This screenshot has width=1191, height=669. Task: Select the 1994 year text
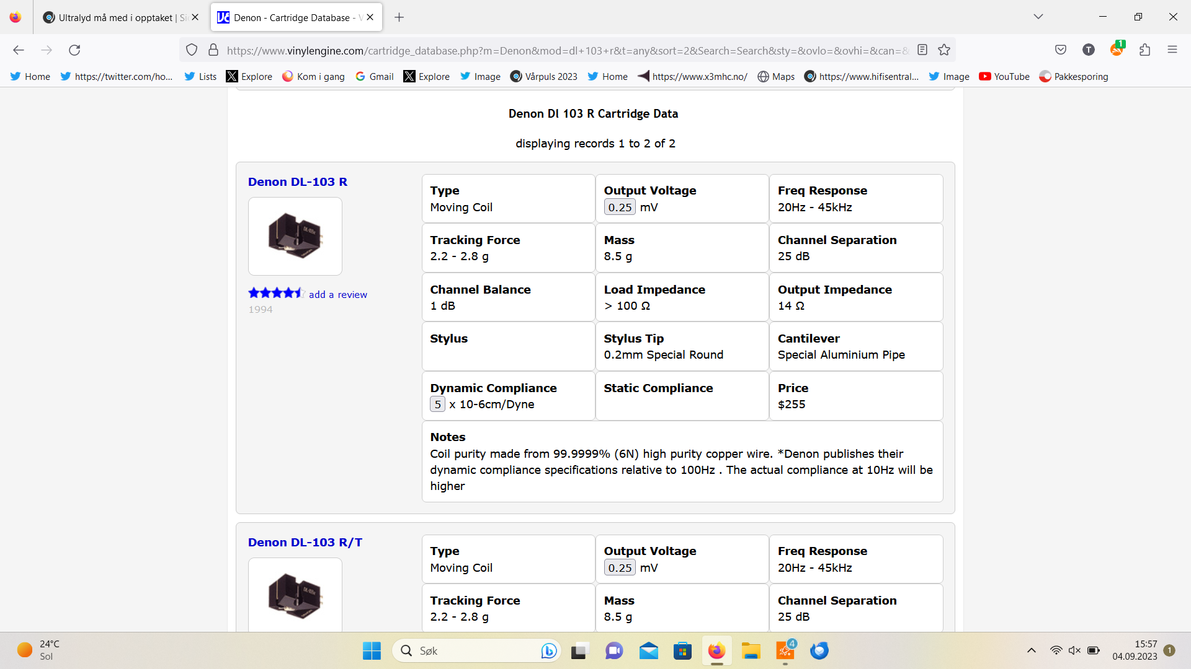261,310
